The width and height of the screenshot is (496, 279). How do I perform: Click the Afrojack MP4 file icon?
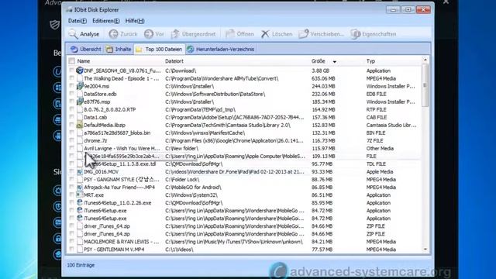click(80, 187)
